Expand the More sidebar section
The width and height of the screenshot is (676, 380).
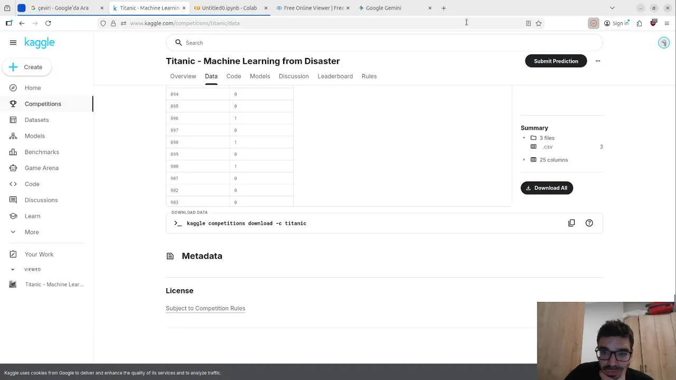[32, 232]
